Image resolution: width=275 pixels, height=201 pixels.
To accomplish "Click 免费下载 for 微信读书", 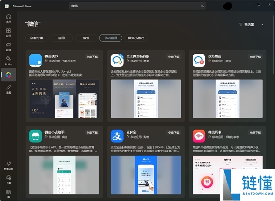I will pyautogui.click(x=92, y=57).
